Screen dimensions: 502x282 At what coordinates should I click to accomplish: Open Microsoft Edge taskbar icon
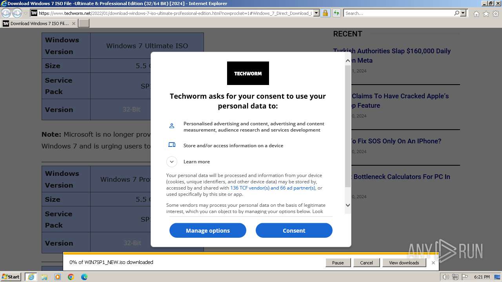pos(84,277)
